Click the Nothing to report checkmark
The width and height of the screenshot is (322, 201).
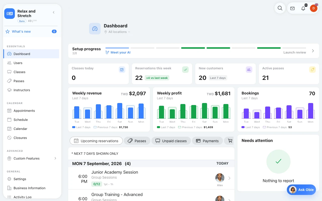click(278, 162)
